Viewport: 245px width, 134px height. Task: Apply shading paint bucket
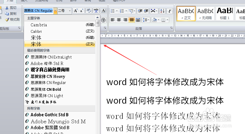click(x=155, y=20)
